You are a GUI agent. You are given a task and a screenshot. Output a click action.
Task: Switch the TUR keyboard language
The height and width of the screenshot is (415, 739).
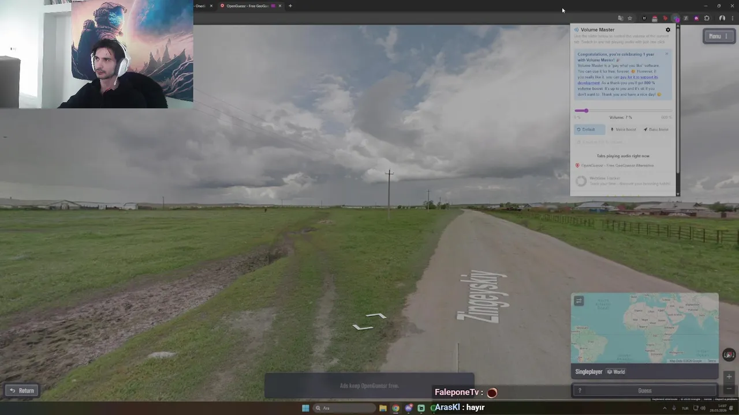pyautogui.click(x=685, y=408)
